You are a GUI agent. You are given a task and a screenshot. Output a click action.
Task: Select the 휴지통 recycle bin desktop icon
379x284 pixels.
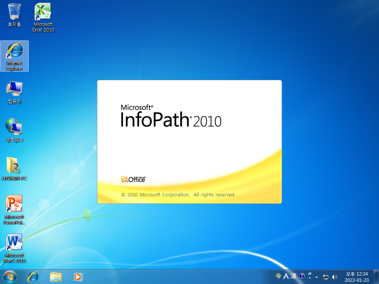pyautogui.click(x=14, y=15)
